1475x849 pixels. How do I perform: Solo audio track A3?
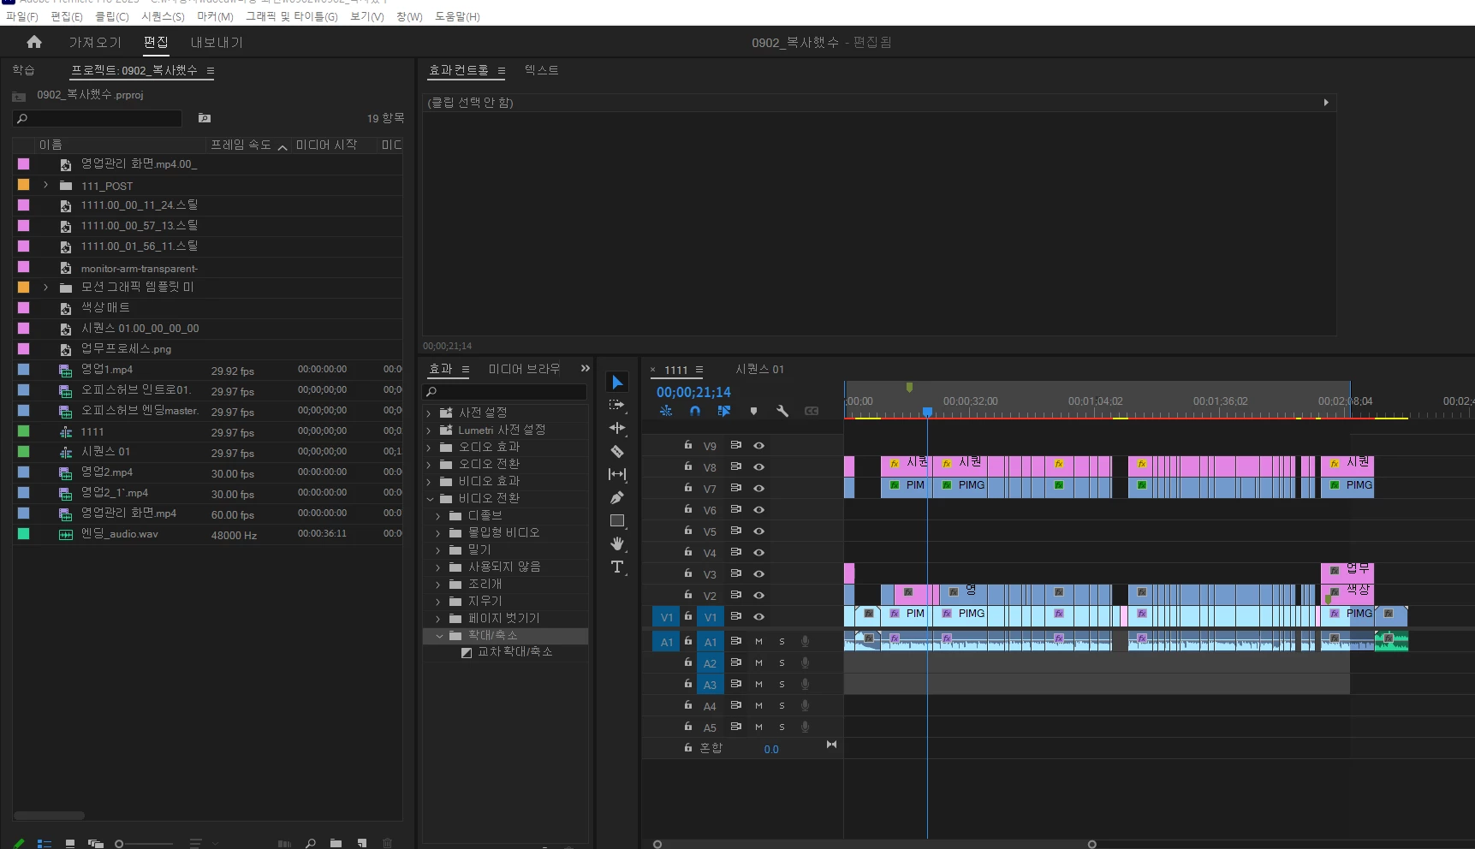click(x=782, y=684)
